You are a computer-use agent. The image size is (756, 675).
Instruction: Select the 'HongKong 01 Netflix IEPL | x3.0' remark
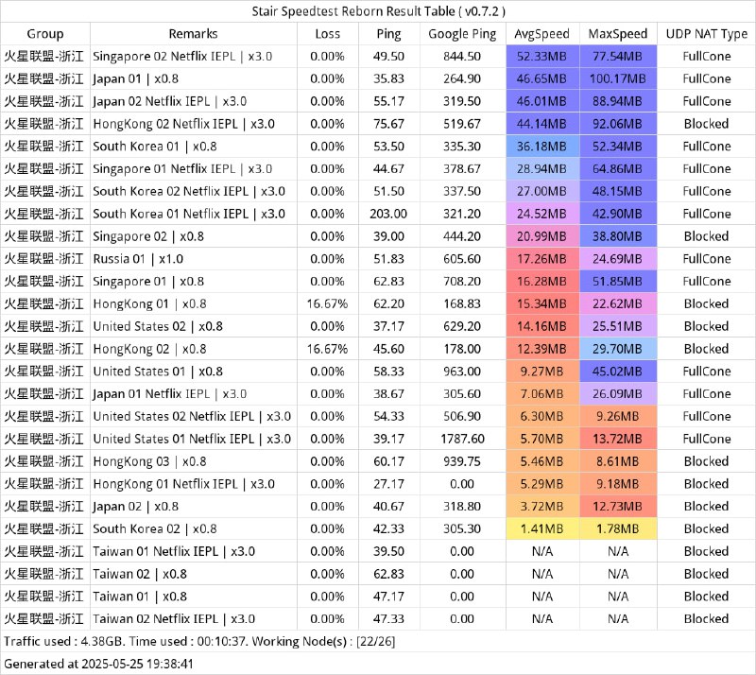coord(183,484)
